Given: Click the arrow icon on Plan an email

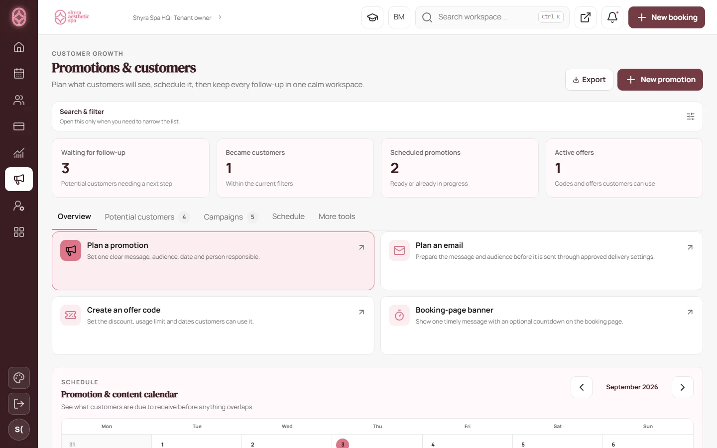Looking at the screenshot, I should tap(690, 247).
